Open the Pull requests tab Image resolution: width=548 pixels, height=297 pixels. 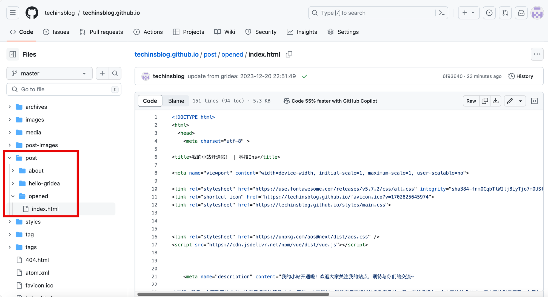click(101, 32)
